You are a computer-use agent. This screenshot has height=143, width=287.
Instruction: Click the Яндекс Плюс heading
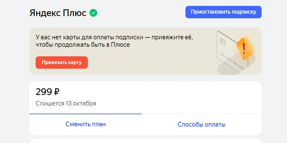(58, 13)
